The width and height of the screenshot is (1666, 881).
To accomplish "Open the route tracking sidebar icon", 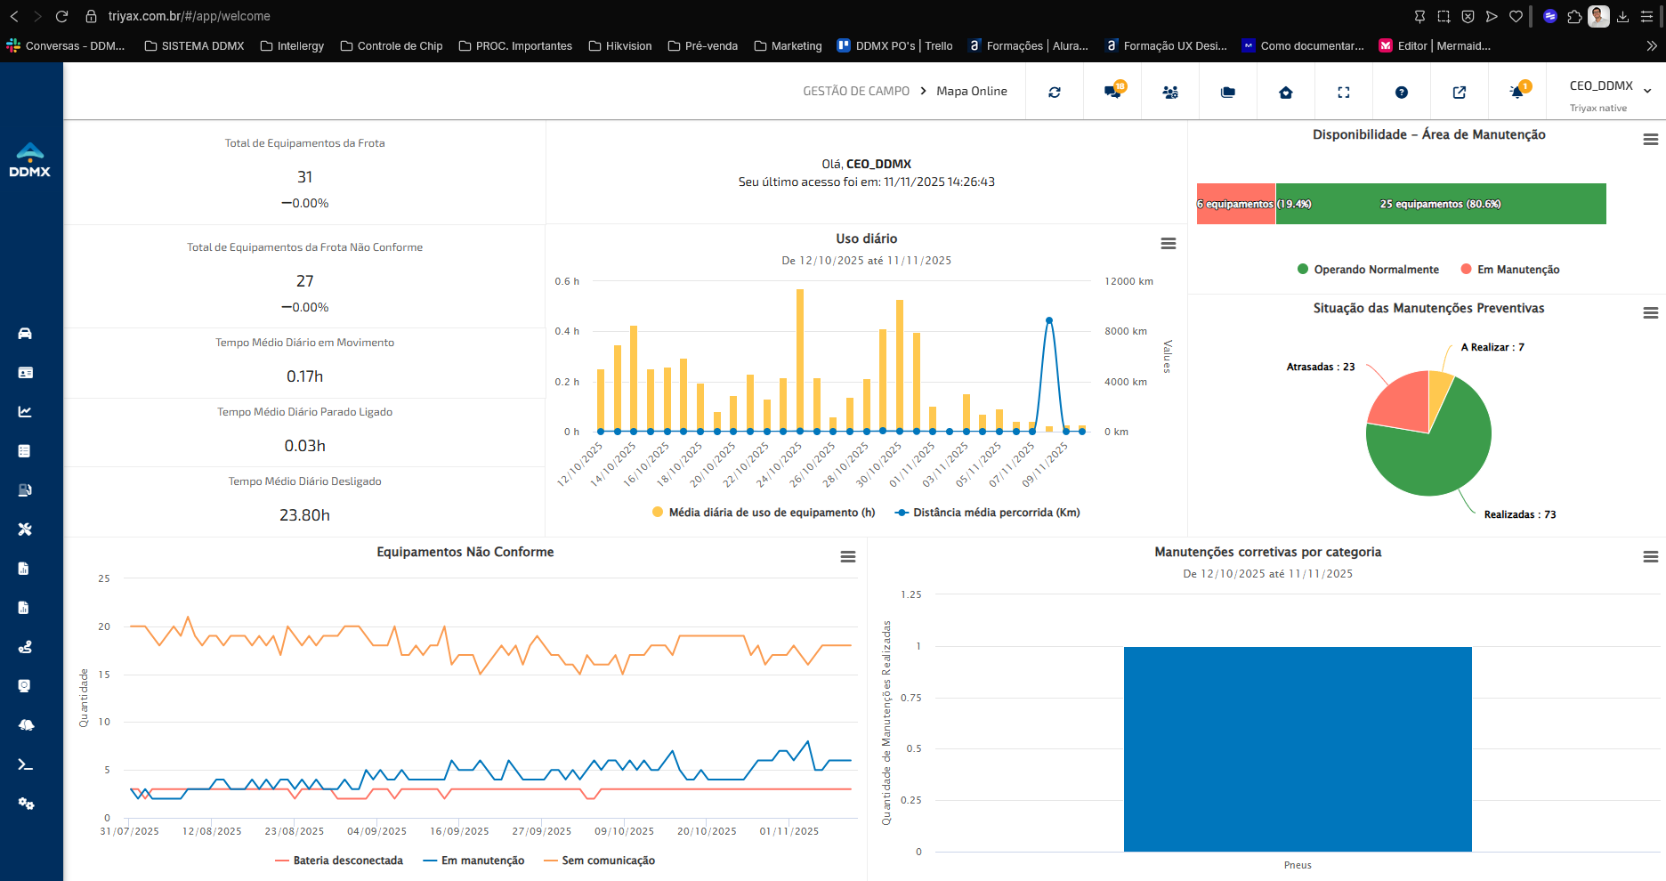I will [x=25, y=647].
